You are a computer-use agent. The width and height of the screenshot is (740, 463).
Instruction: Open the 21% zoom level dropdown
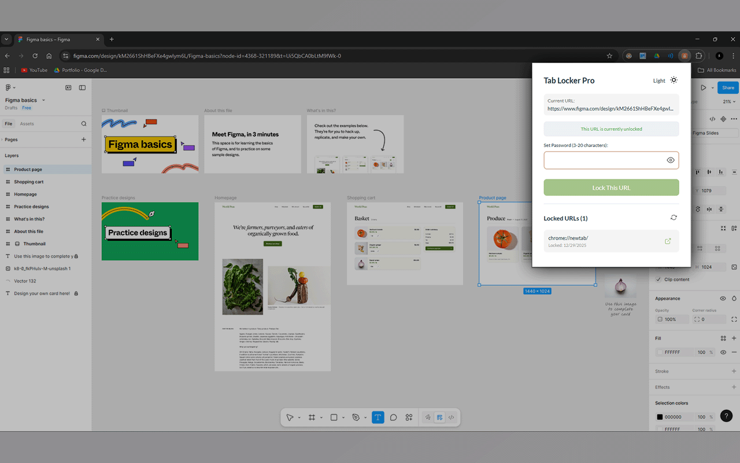[x=728, y=102]
